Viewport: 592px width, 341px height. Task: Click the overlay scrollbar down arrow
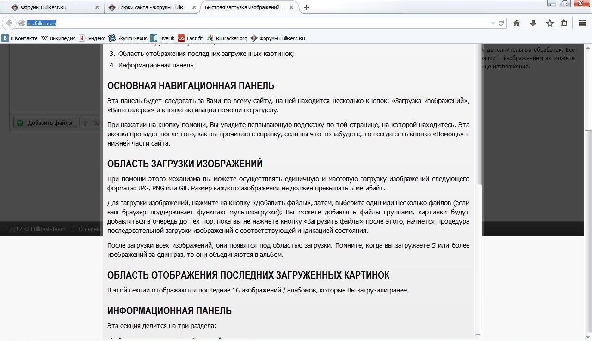point(478,335)
